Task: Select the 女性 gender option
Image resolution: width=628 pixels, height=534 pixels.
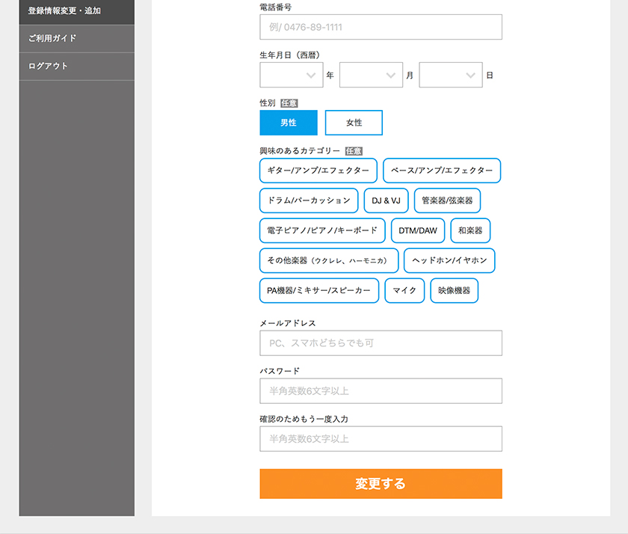Action: [354, 123]
